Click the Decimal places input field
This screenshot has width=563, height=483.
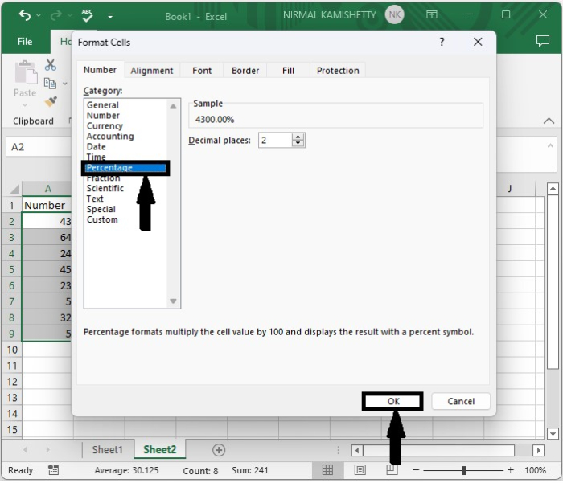pos(275,141)
